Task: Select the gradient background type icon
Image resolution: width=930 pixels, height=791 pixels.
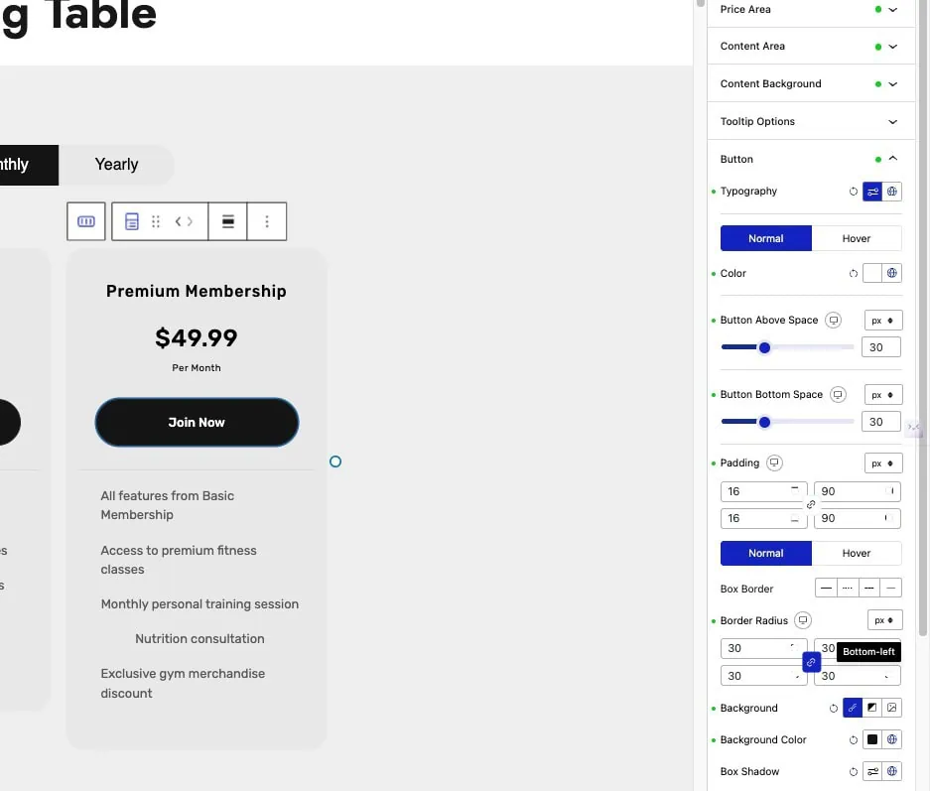Action: [x=872, y=709]
